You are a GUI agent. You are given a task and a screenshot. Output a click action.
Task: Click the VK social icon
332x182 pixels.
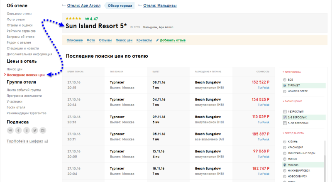click(10, 130)
